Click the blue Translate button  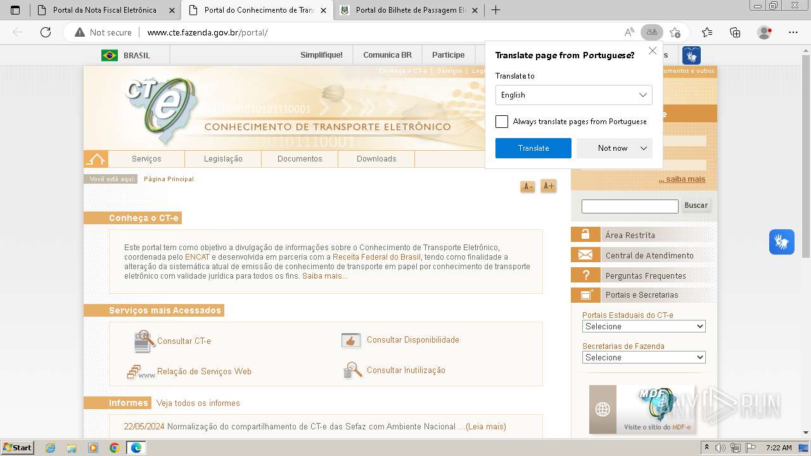click(533, 148)
